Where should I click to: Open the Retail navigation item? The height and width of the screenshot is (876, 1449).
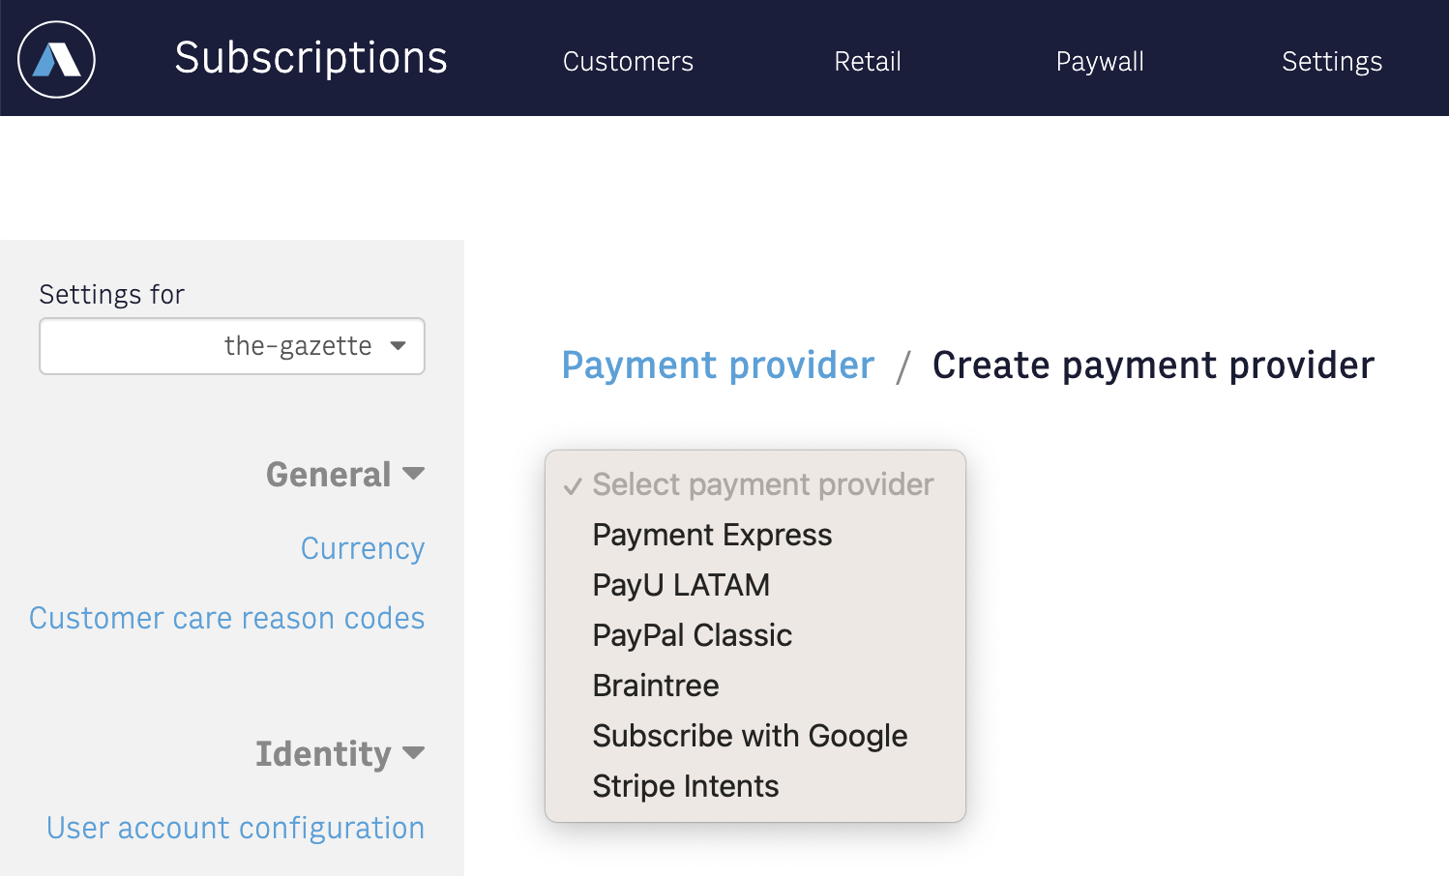coord(868,62)
